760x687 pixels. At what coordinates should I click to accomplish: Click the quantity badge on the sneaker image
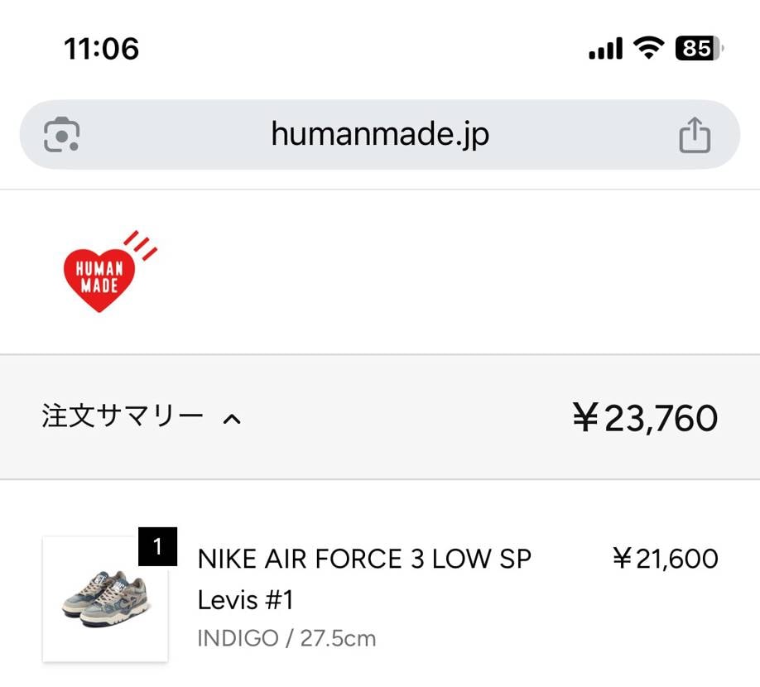pos(157,546)
